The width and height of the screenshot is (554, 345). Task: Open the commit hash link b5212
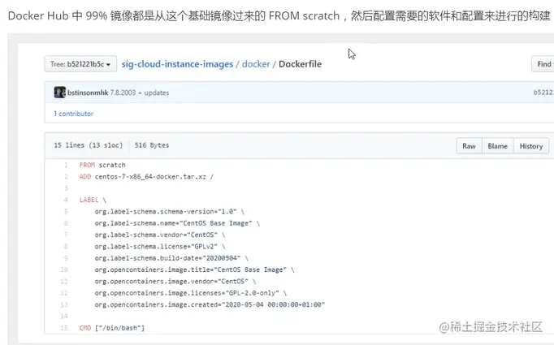543,93
